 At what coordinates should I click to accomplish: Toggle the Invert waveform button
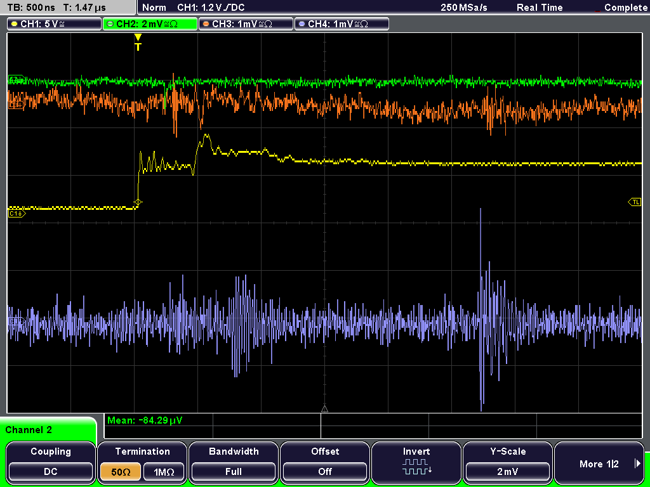click(416, 462)
